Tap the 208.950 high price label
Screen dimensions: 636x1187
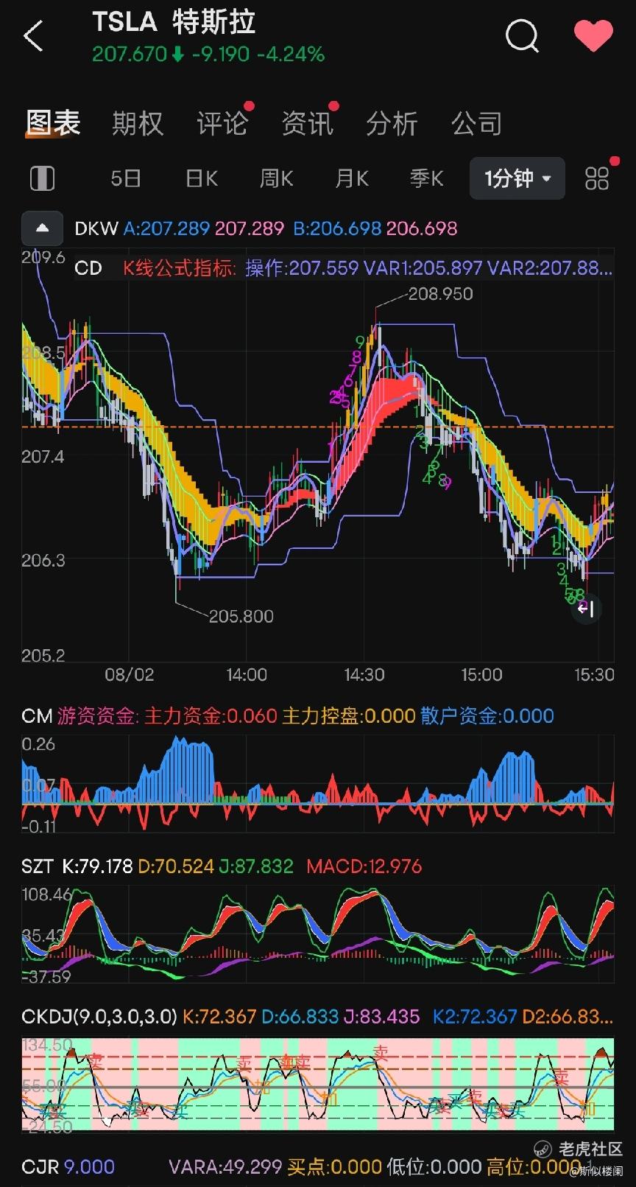tap(440, 294)
